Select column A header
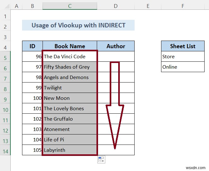 point(16,6)
